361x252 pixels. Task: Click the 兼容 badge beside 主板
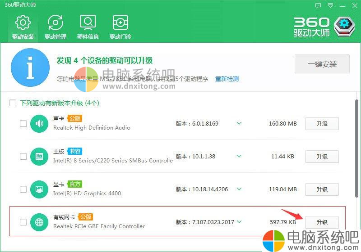[75, 151]
